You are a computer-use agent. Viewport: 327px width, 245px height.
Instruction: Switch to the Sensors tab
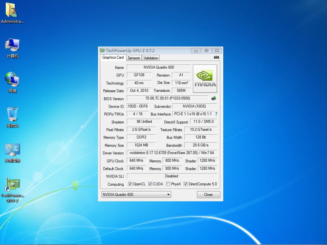pyautogui.click(x=133, y=58)
